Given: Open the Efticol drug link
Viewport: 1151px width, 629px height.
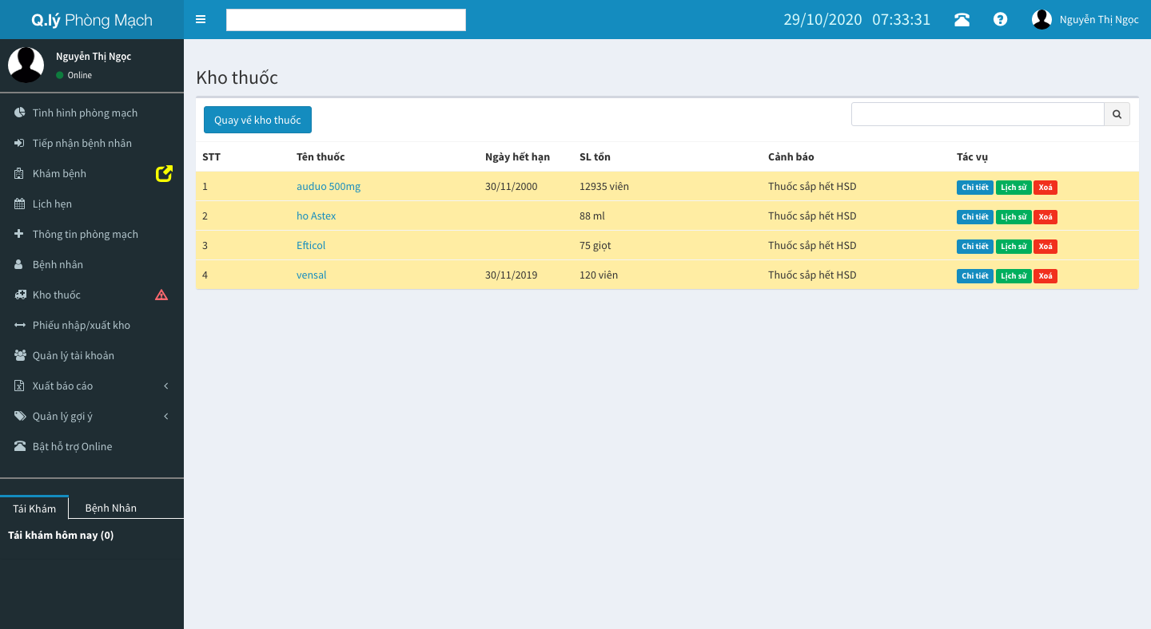Looking at the screenshot, I should pyautogui.click(x=311, y=245).
